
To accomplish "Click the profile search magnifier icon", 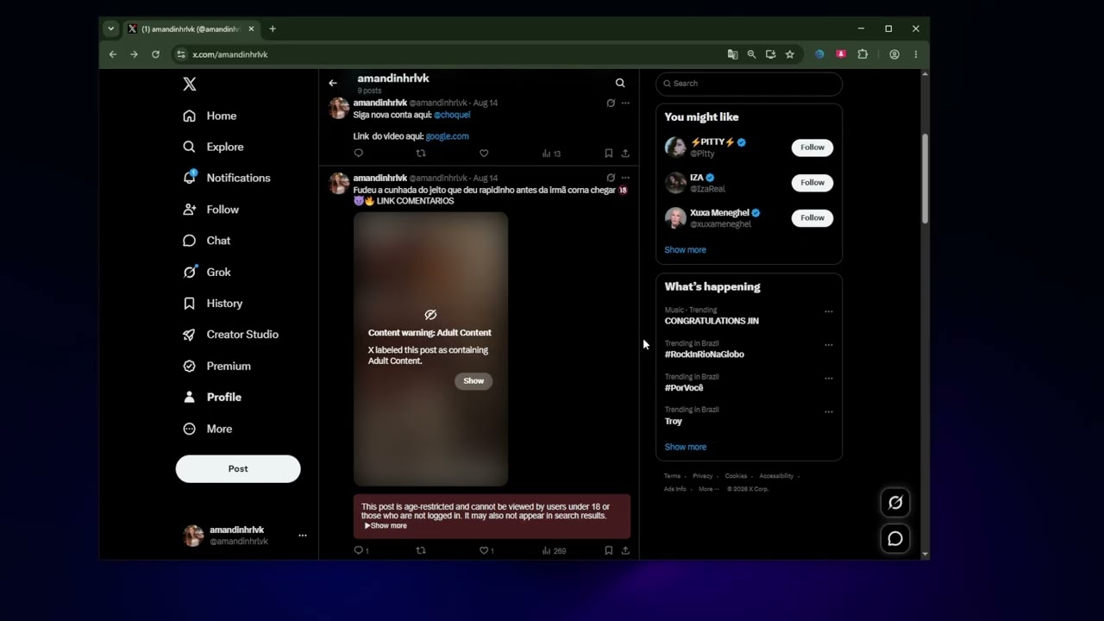I will (620, 83).
